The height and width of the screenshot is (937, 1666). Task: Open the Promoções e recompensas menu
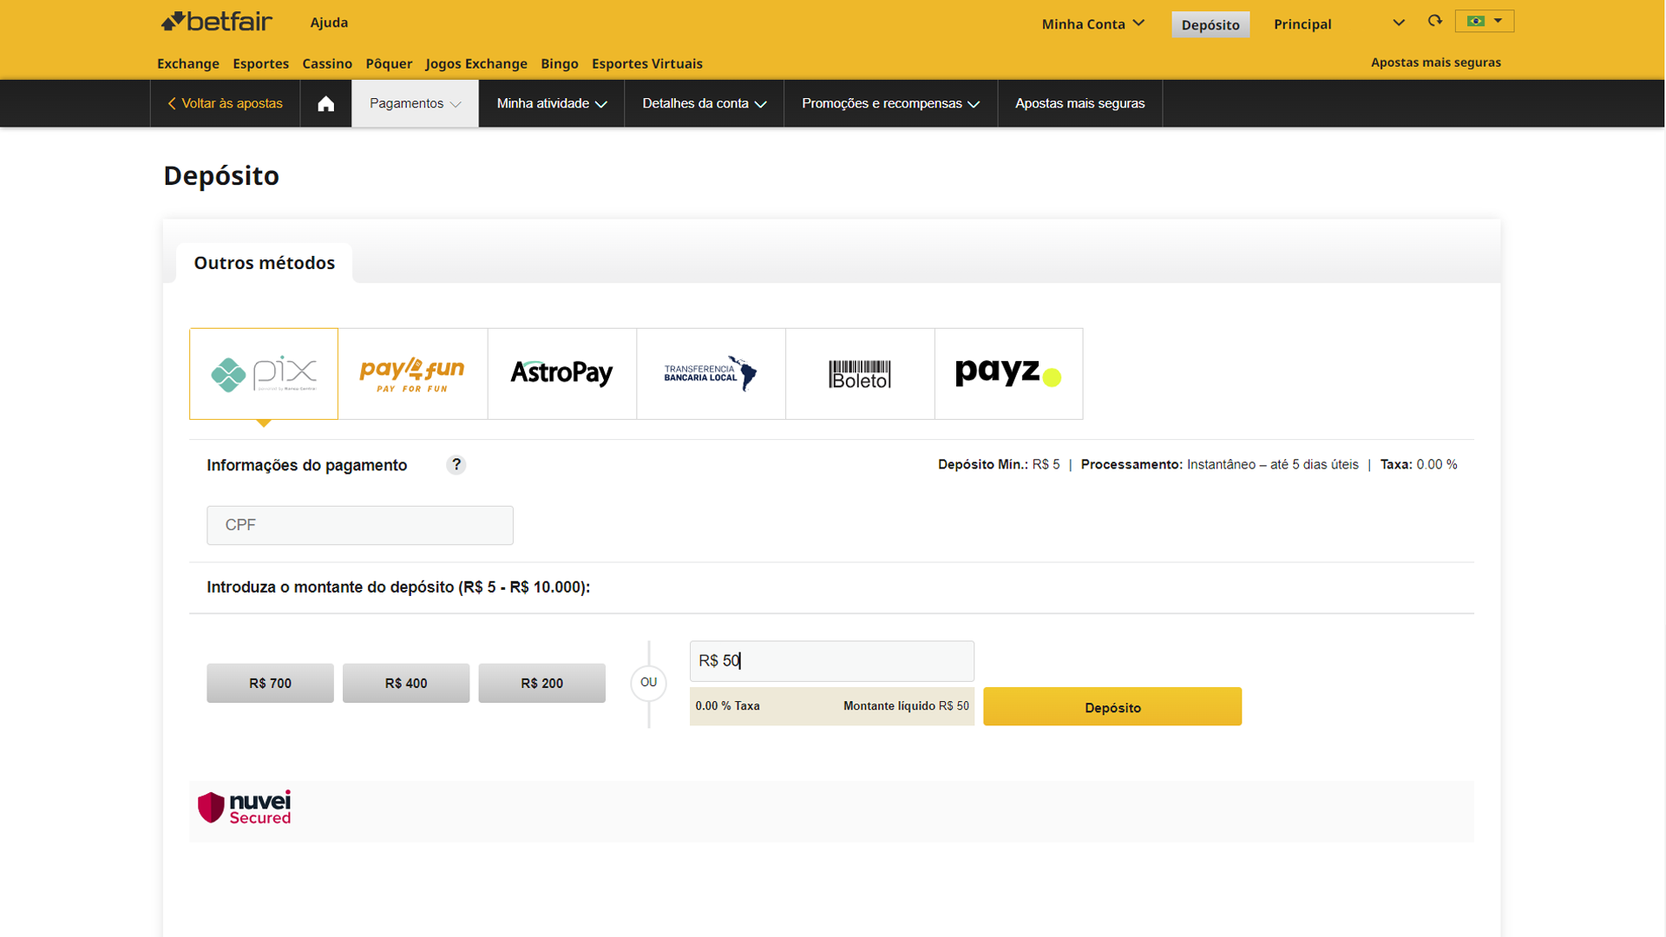pyautogui.click(x=890, y=104)
